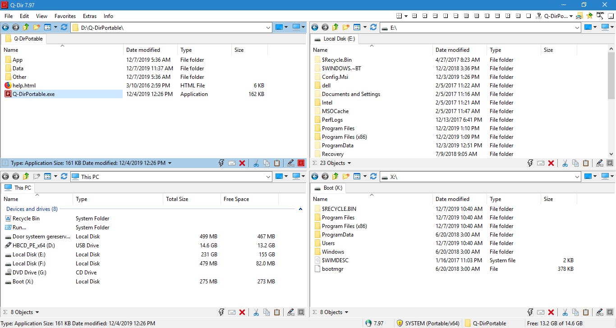Sort by Name column in the This PC pane
The image size is (616, 328).
tap(37, 199)
